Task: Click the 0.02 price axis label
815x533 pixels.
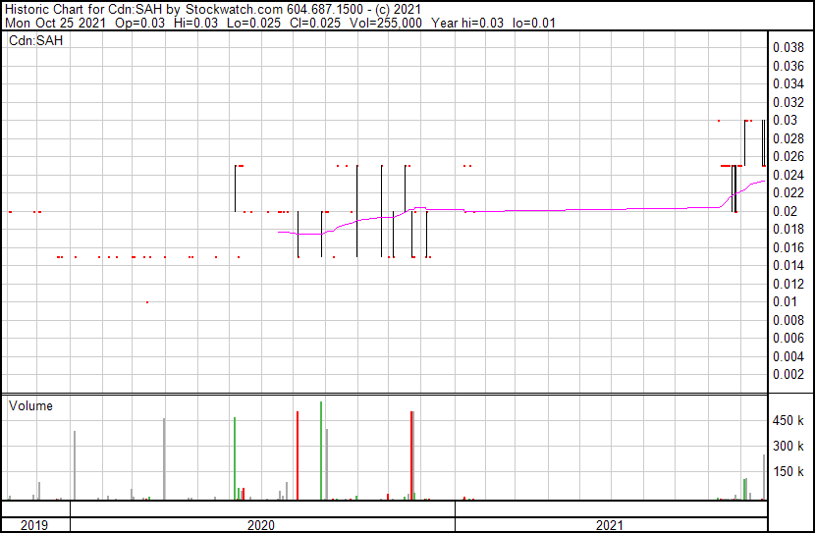Action: click(785, 211)
